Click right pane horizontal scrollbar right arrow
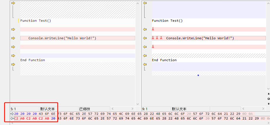 pos(264,109)
